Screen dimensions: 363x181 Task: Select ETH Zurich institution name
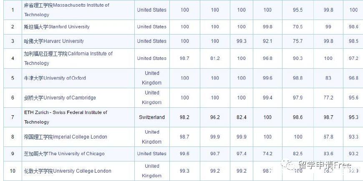pyautogui.click(x=66, y=117)
